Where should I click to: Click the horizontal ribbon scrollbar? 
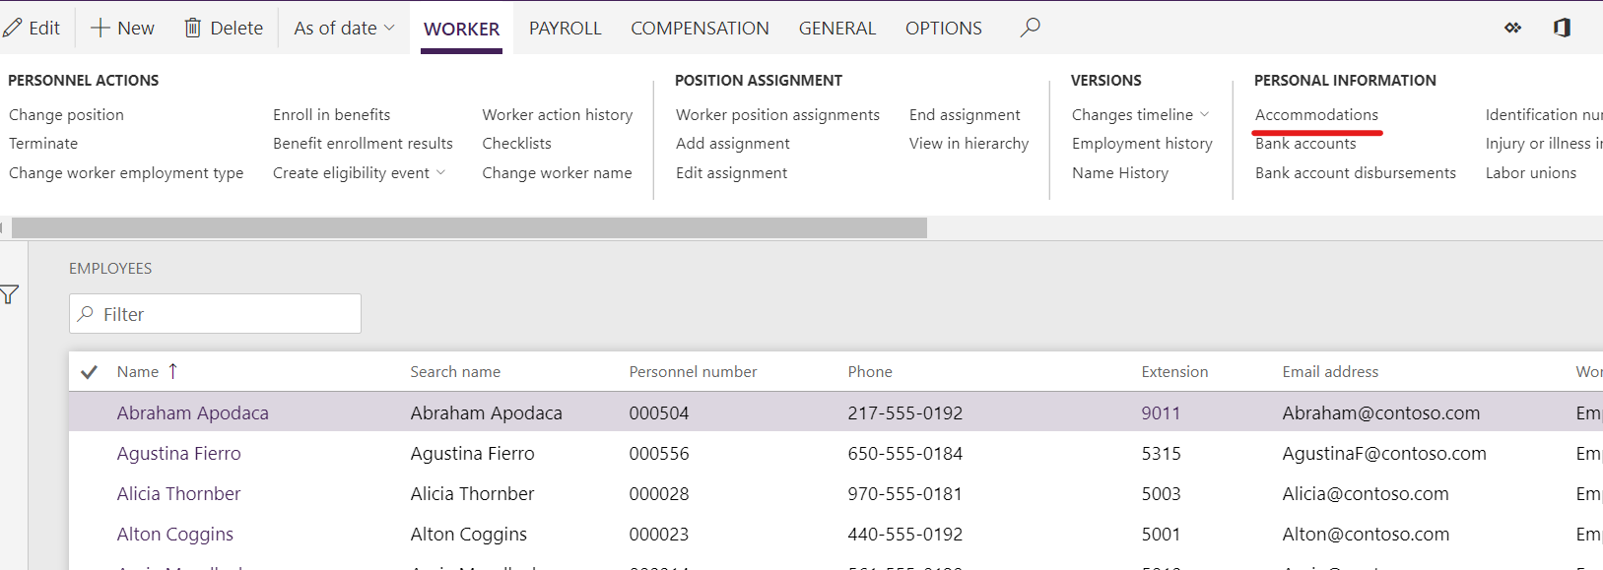pos(469,228)
